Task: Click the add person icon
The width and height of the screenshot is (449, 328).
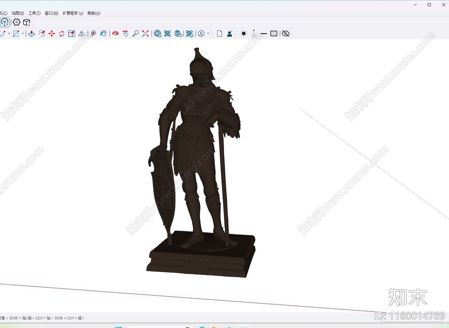Action: tap(230, 33)
